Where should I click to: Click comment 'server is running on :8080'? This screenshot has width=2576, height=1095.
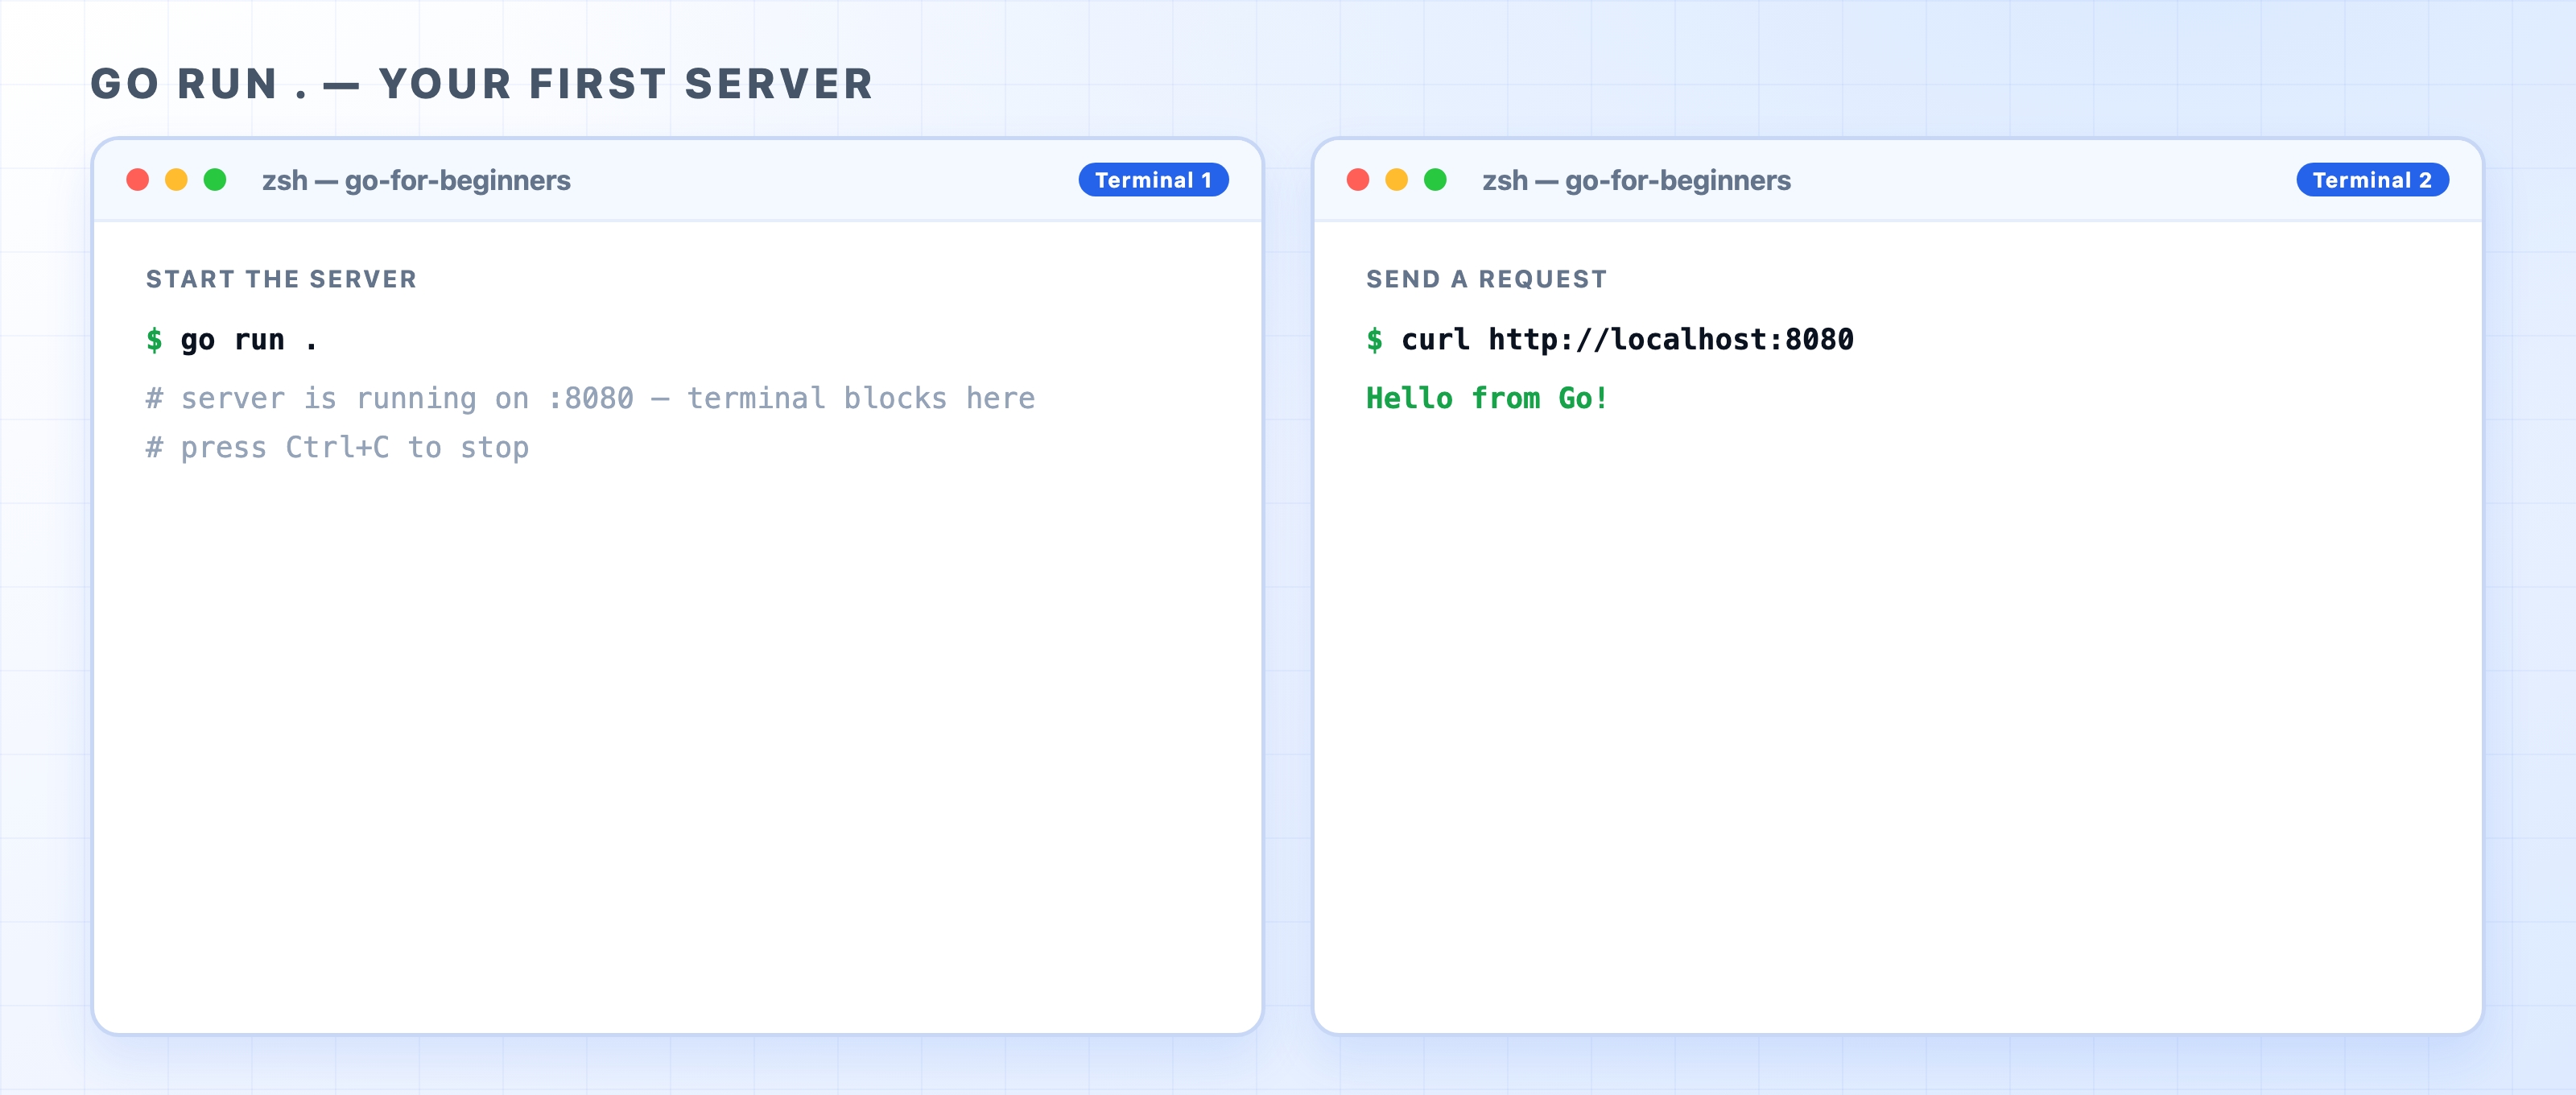click(590, 398)
